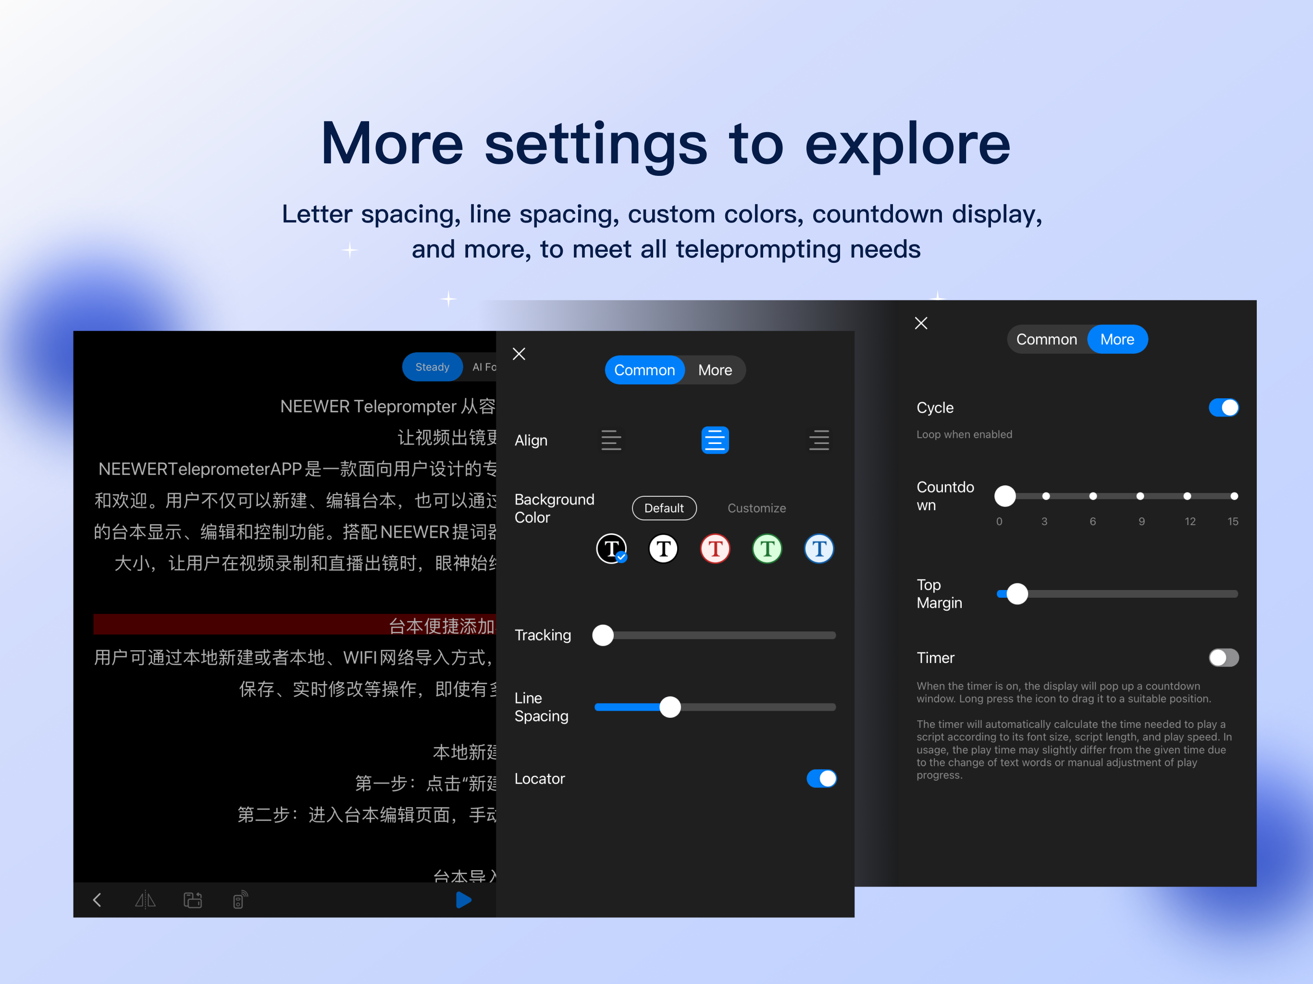Click the Tracking slider handle
Viewport: 1313px width, 984px height.
pyautogui.click(x=603, y=635)
